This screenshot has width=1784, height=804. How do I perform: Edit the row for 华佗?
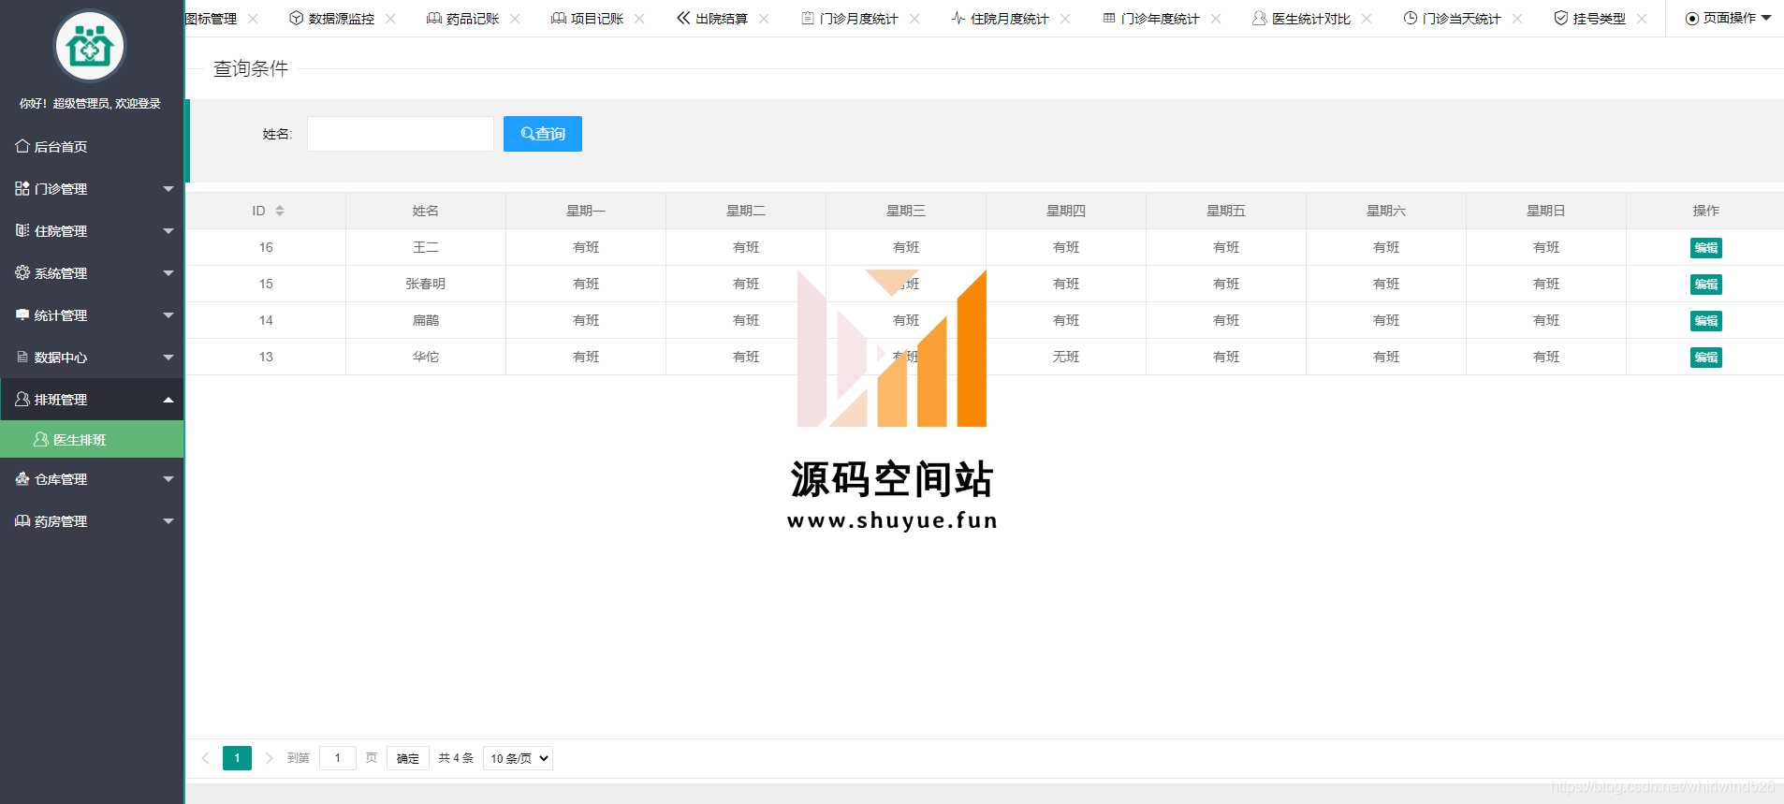(x=1706, y=358)
